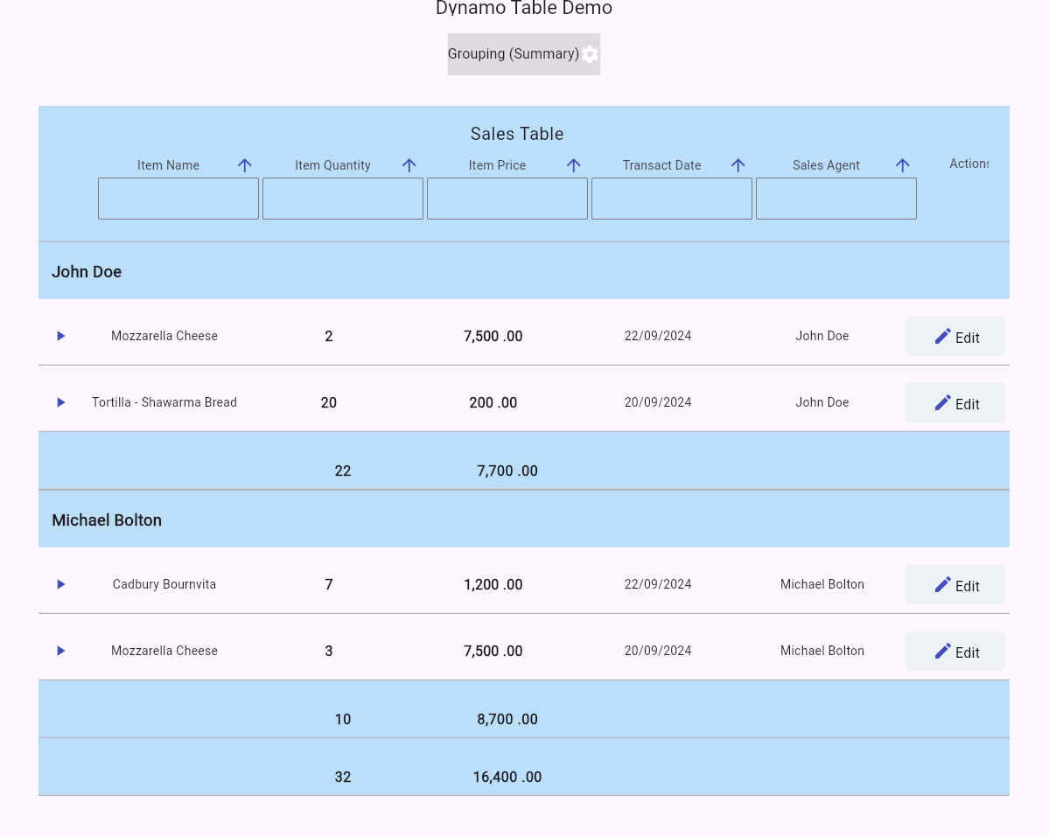Click the Item Name column label

coord(168,165)
